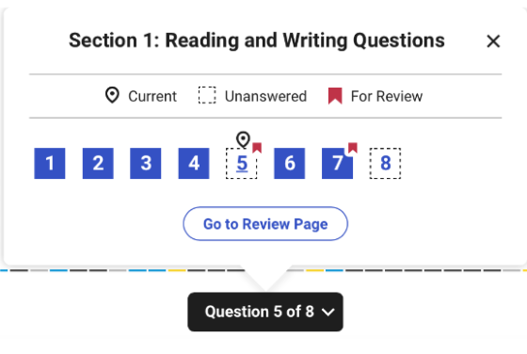The image size is (527, 354).
Task: Click the Go to Review Page button
Action: click(x=265, y=223)
